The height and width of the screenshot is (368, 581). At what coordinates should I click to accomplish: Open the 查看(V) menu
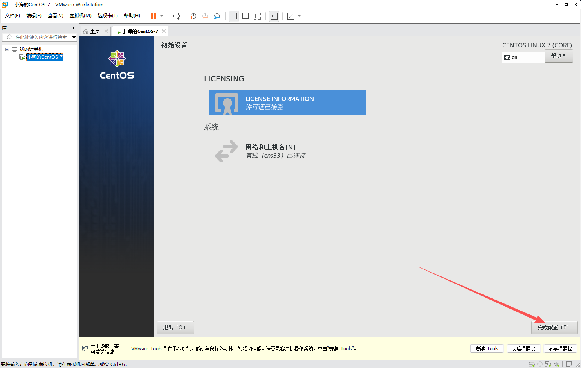[x=55, y=16]
